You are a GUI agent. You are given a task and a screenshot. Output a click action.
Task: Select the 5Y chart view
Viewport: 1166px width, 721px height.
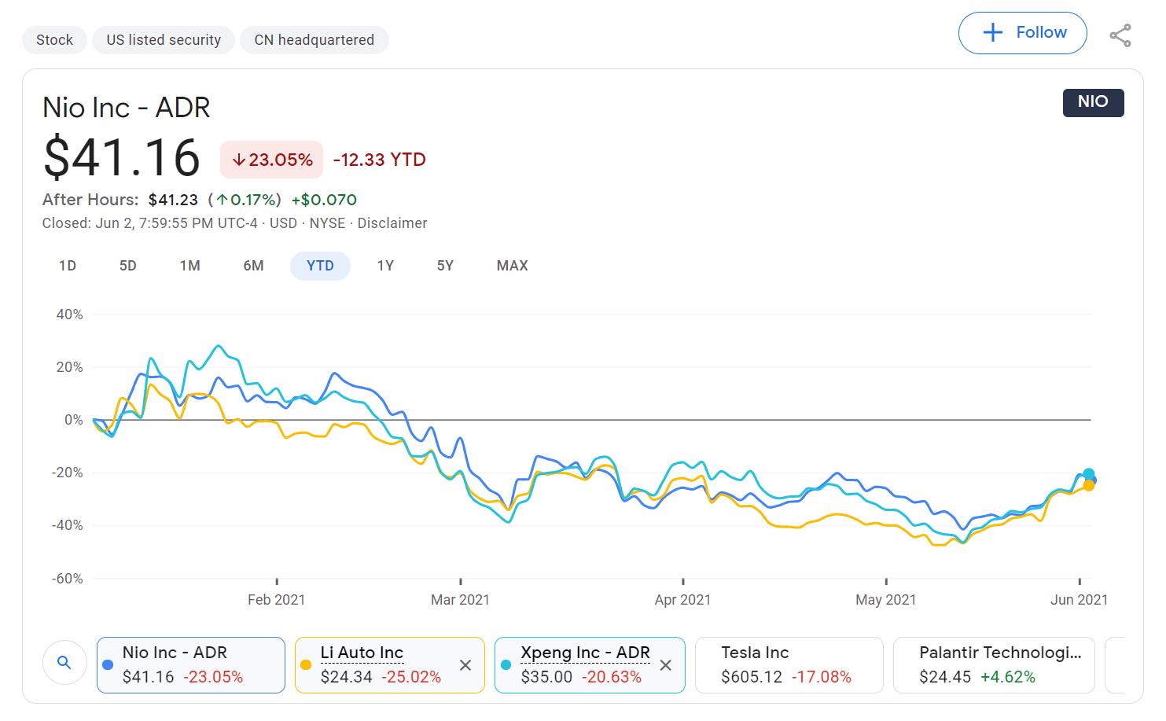coord(444,266)
